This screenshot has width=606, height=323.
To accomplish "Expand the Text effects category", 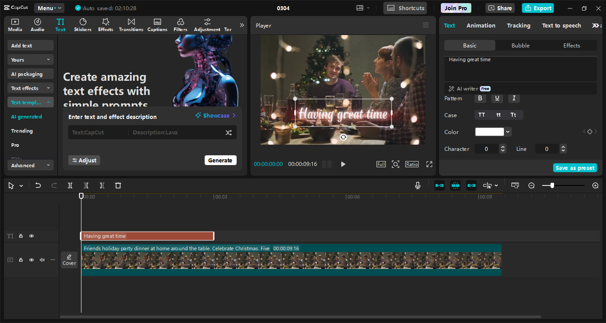I will (31, 88).
